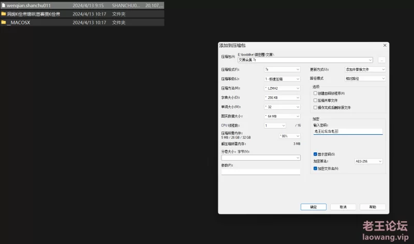The width and height of the screenshot is (414, 244).
Task: Click the 确定 OK button
Action: point(314,207)
